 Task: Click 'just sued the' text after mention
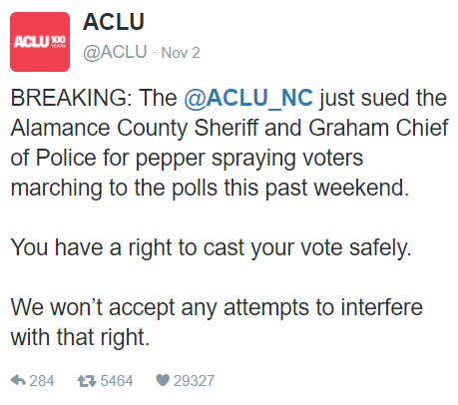click(383, 99)
